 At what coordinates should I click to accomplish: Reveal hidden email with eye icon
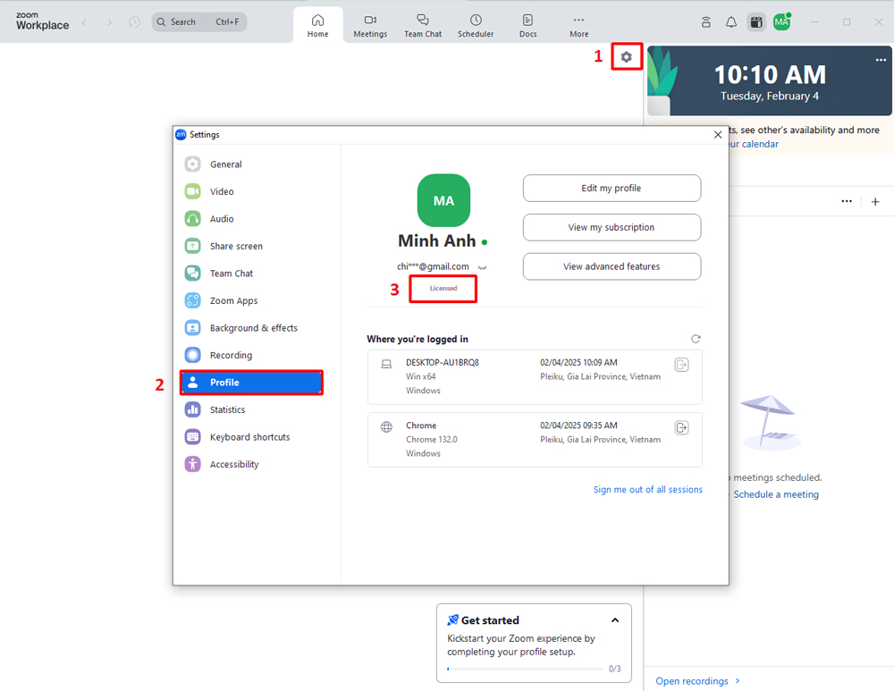483,267
